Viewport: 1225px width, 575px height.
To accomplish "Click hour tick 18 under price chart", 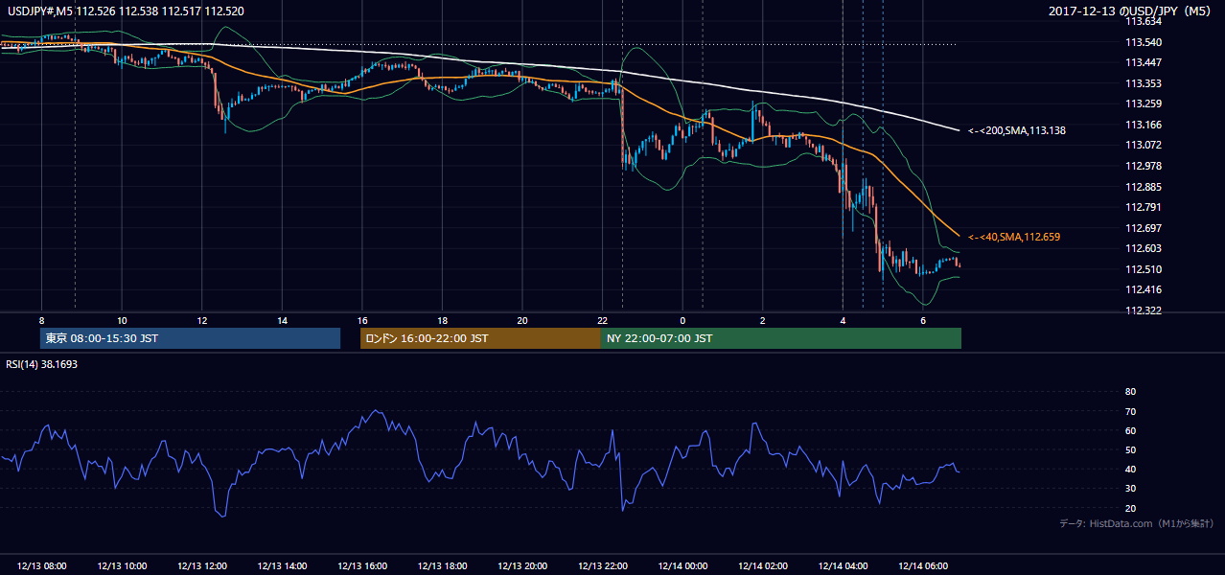I will tap(442, 320).
